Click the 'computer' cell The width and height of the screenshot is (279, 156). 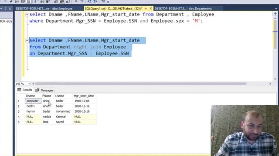point(33,101)
